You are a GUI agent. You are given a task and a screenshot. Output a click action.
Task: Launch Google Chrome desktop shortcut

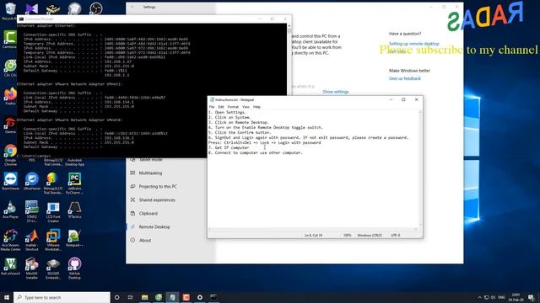pos(10,154)
